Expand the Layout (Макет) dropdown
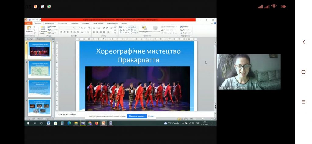The height and width of the screenshot is (144, 312). (x=52, y=27)
